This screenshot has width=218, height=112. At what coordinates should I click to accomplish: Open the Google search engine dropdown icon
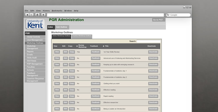tap(168, 15)
